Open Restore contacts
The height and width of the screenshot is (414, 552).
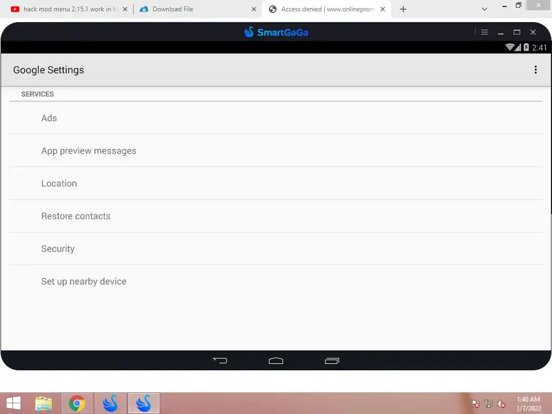pyautogui.click(x=276, y=216)
